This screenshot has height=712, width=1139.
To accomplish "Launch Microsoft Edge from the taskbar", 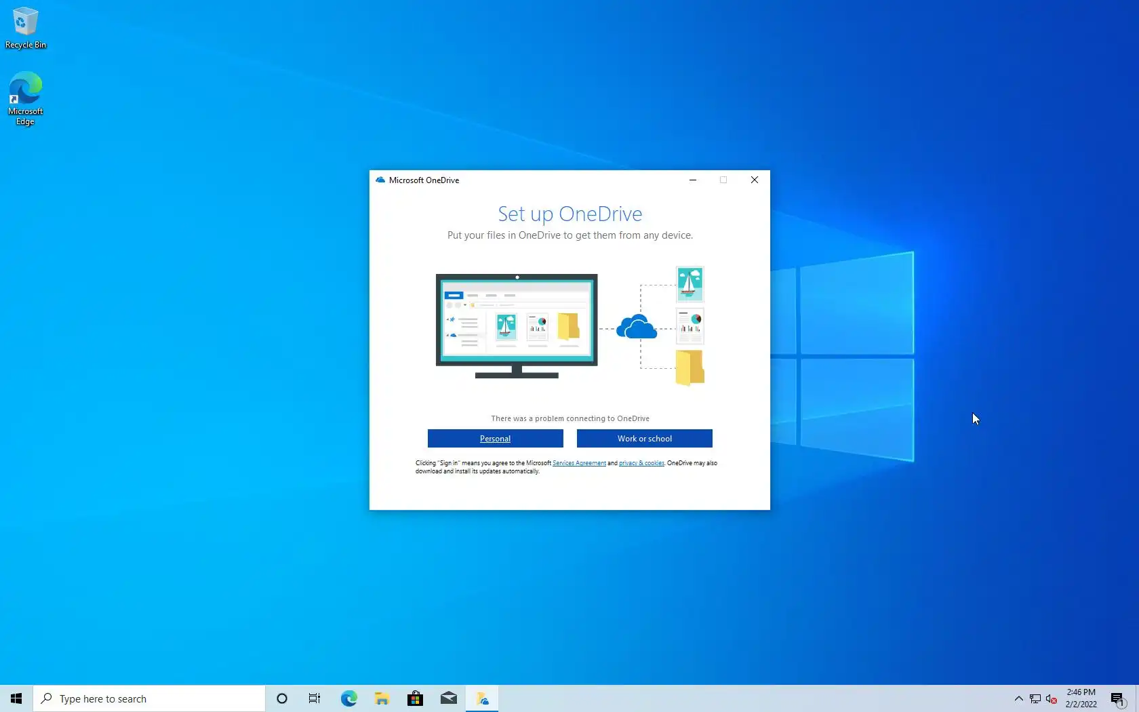I will coord(348,698).
